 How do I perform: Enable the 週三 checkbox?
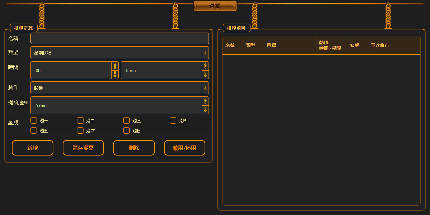[x=126, y=120]
